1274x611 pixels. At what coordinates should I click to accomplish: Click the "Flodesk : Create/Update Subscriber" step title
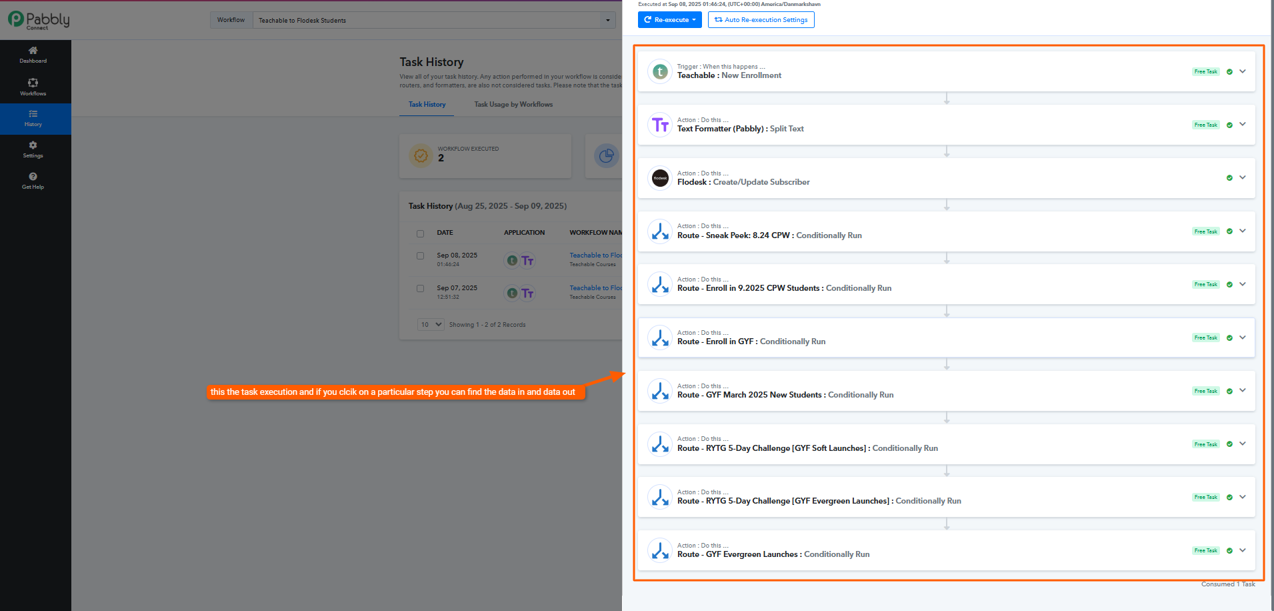point(743,182)
